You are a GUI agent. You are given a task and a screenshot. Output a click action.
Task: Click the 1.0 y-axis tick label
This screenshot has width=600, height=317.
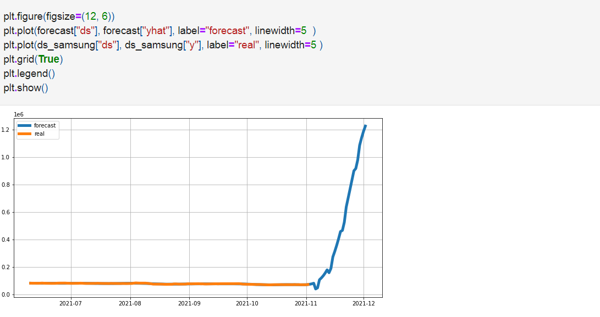[5, 157]
